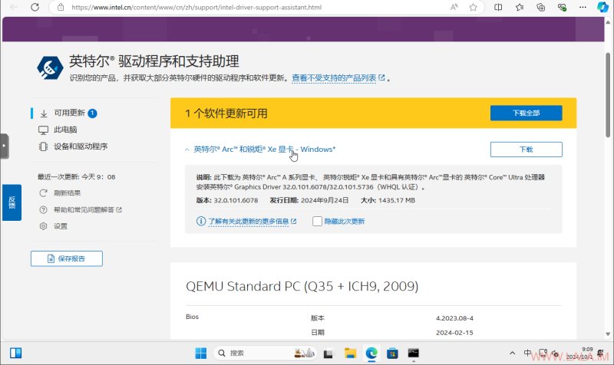This screenshot has height=365, width=614.
Task: Click the 保存报告 button
Action: tap(67, 258)
